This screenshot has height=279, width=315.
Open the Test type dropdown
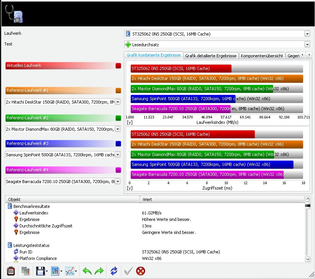pos(307,44)
